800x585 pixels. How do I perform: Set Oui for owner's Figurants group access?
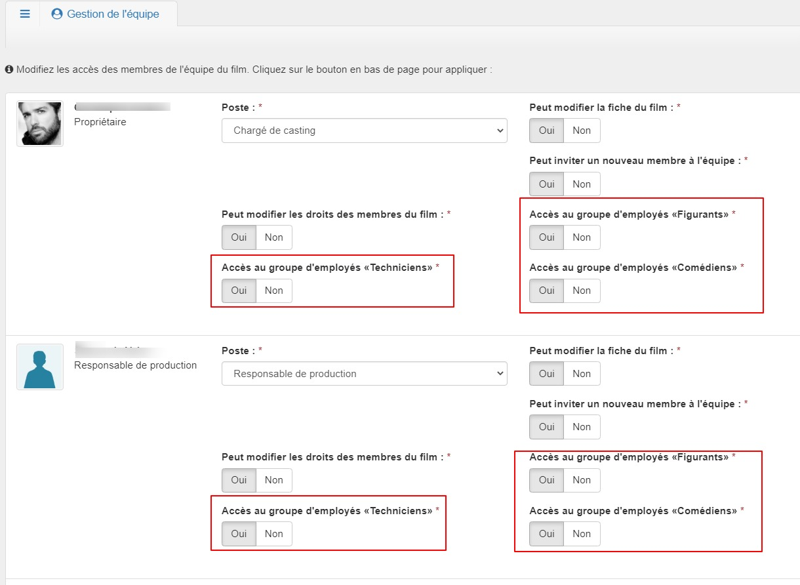[x=547, y=237]
